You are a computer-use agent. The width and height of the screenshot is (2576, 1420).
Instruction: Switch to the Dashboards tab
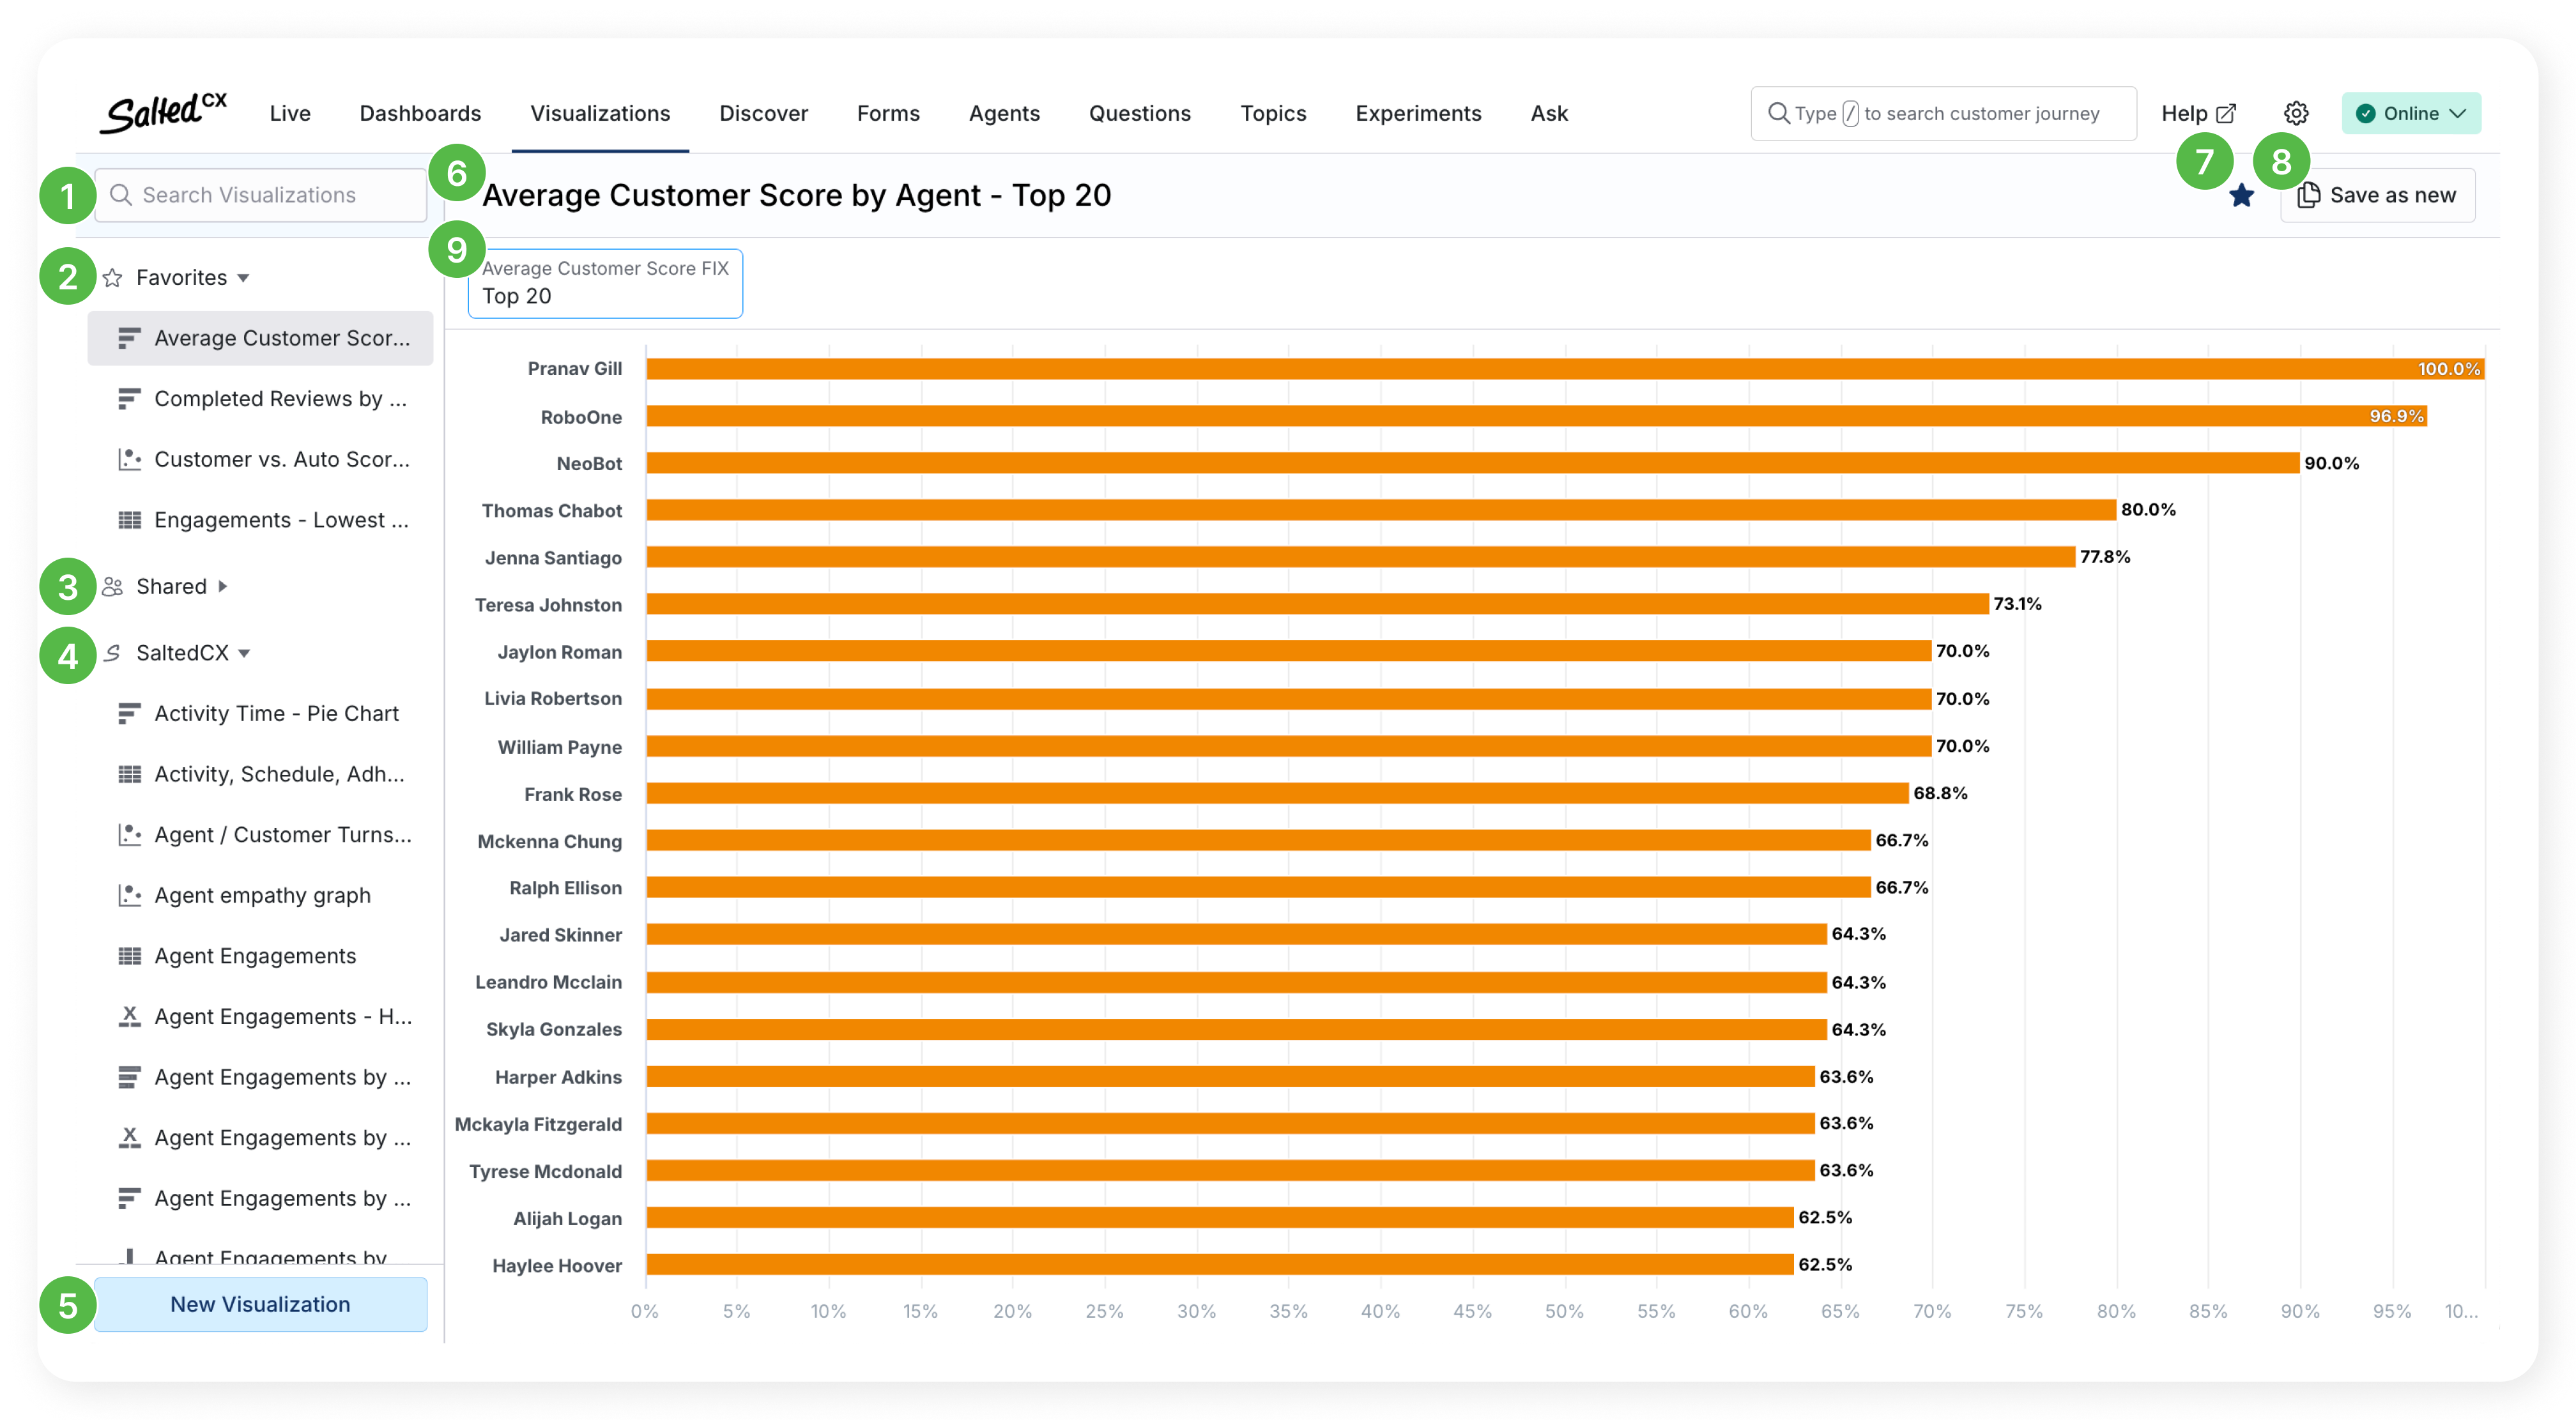[x=420, y=113]
